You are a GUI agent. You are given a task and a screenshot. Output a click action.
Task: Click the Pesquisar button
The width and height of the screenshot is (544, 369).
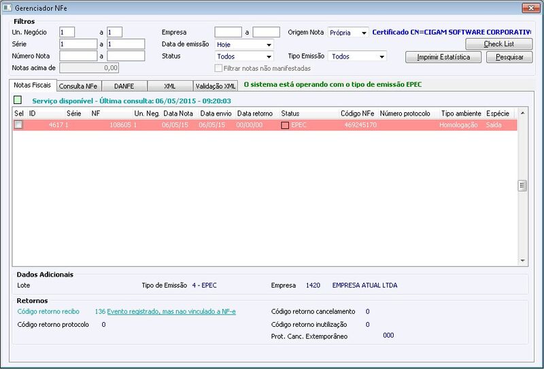509,57
